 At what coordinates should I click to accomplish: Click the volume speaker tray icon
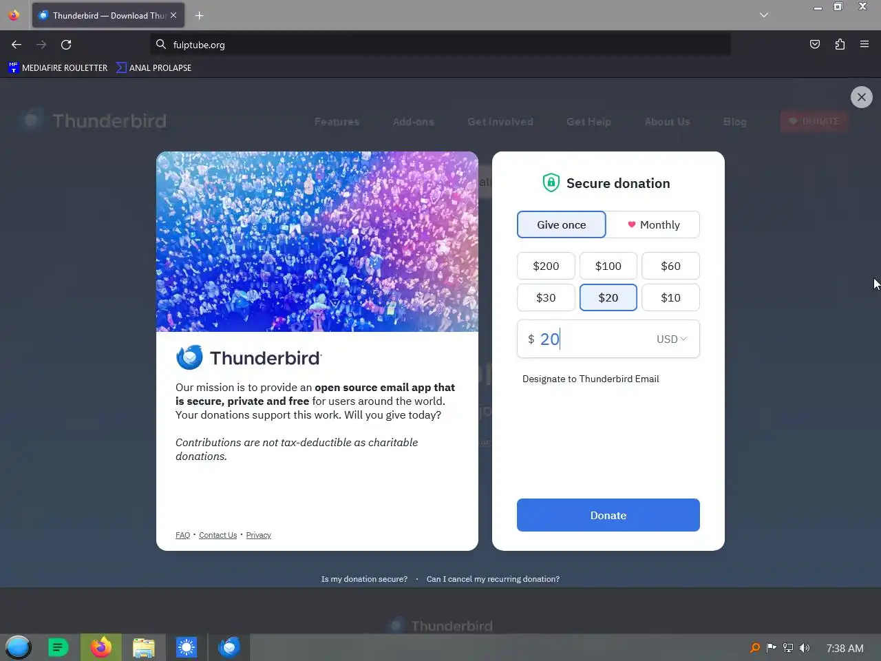pyautogui.click(x=805, y=648)
